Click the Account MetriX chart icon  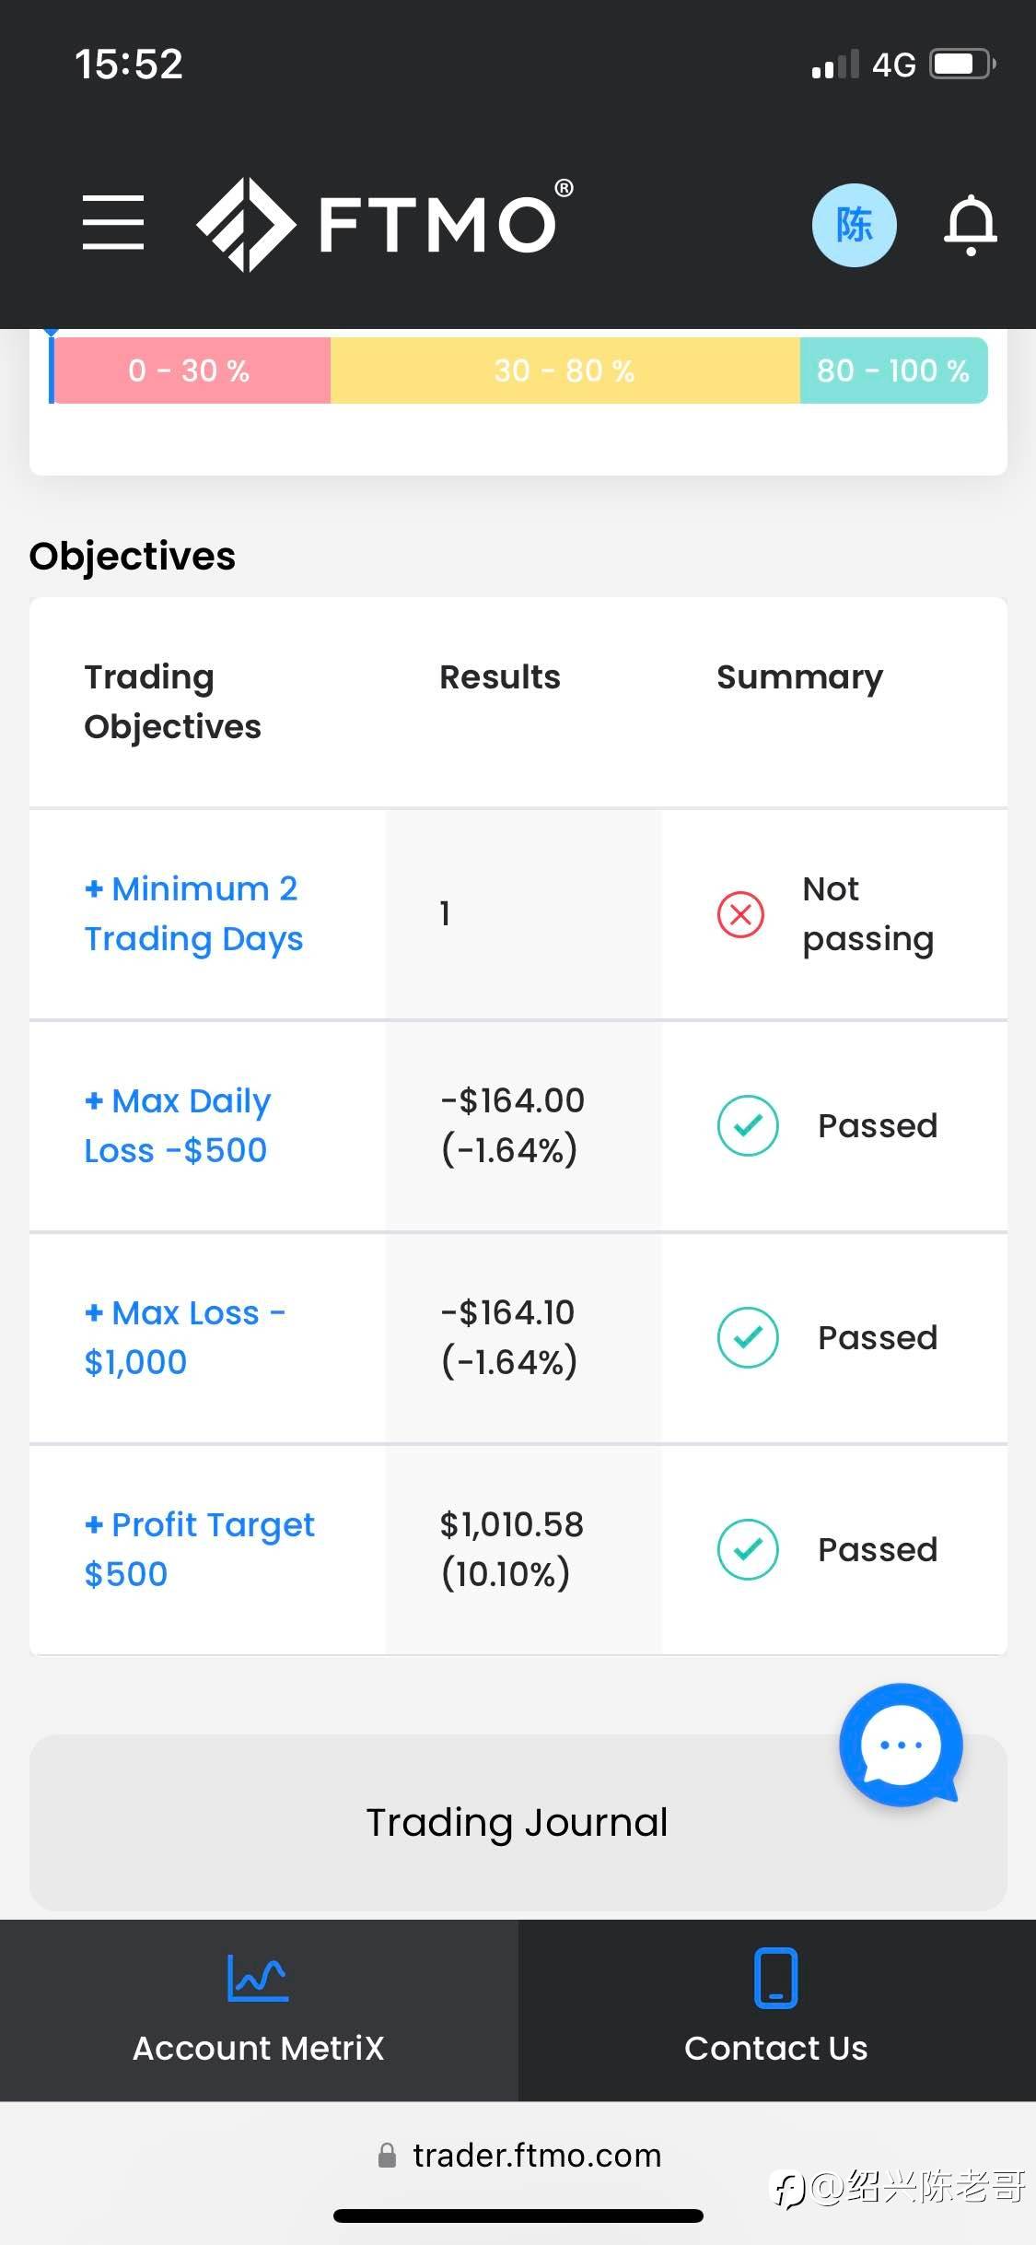point(258,1978)
